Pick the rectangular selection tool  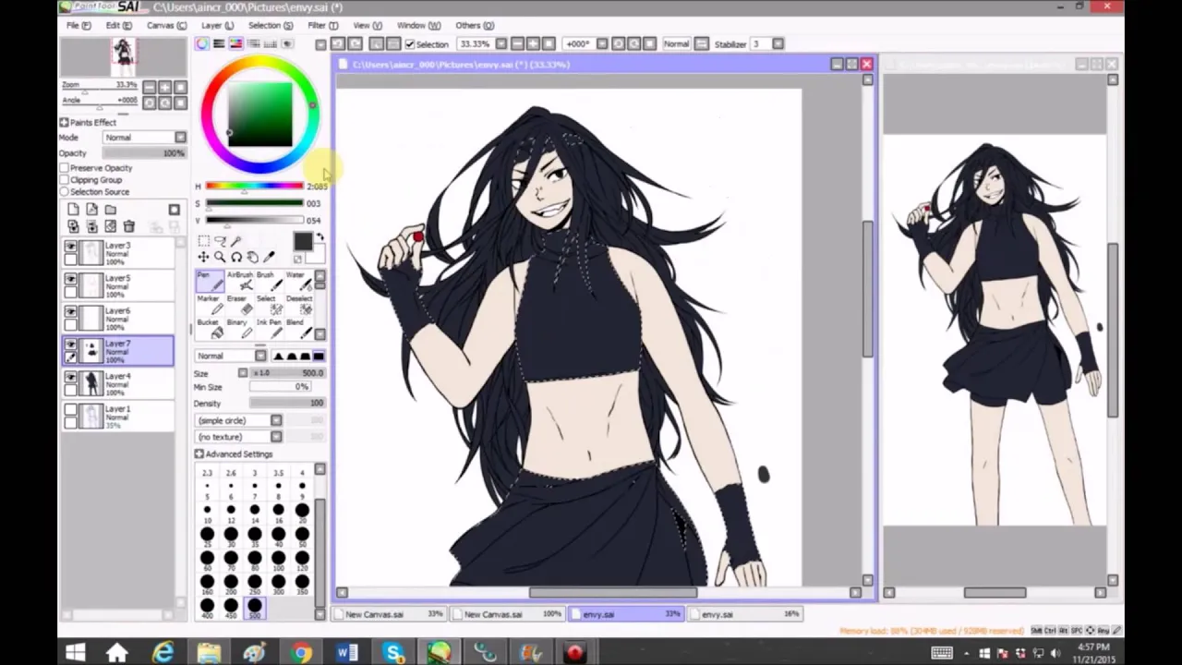pos(204,241)
